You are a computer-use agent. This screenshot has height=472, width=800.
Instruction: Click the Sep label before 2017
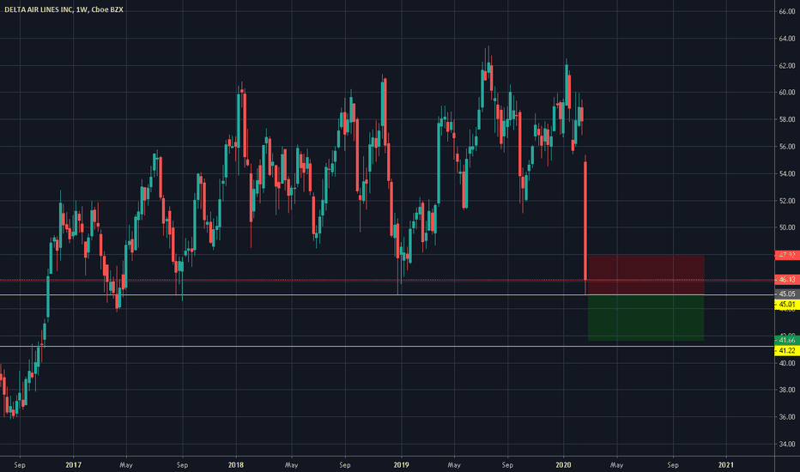(x=20, y=465)
